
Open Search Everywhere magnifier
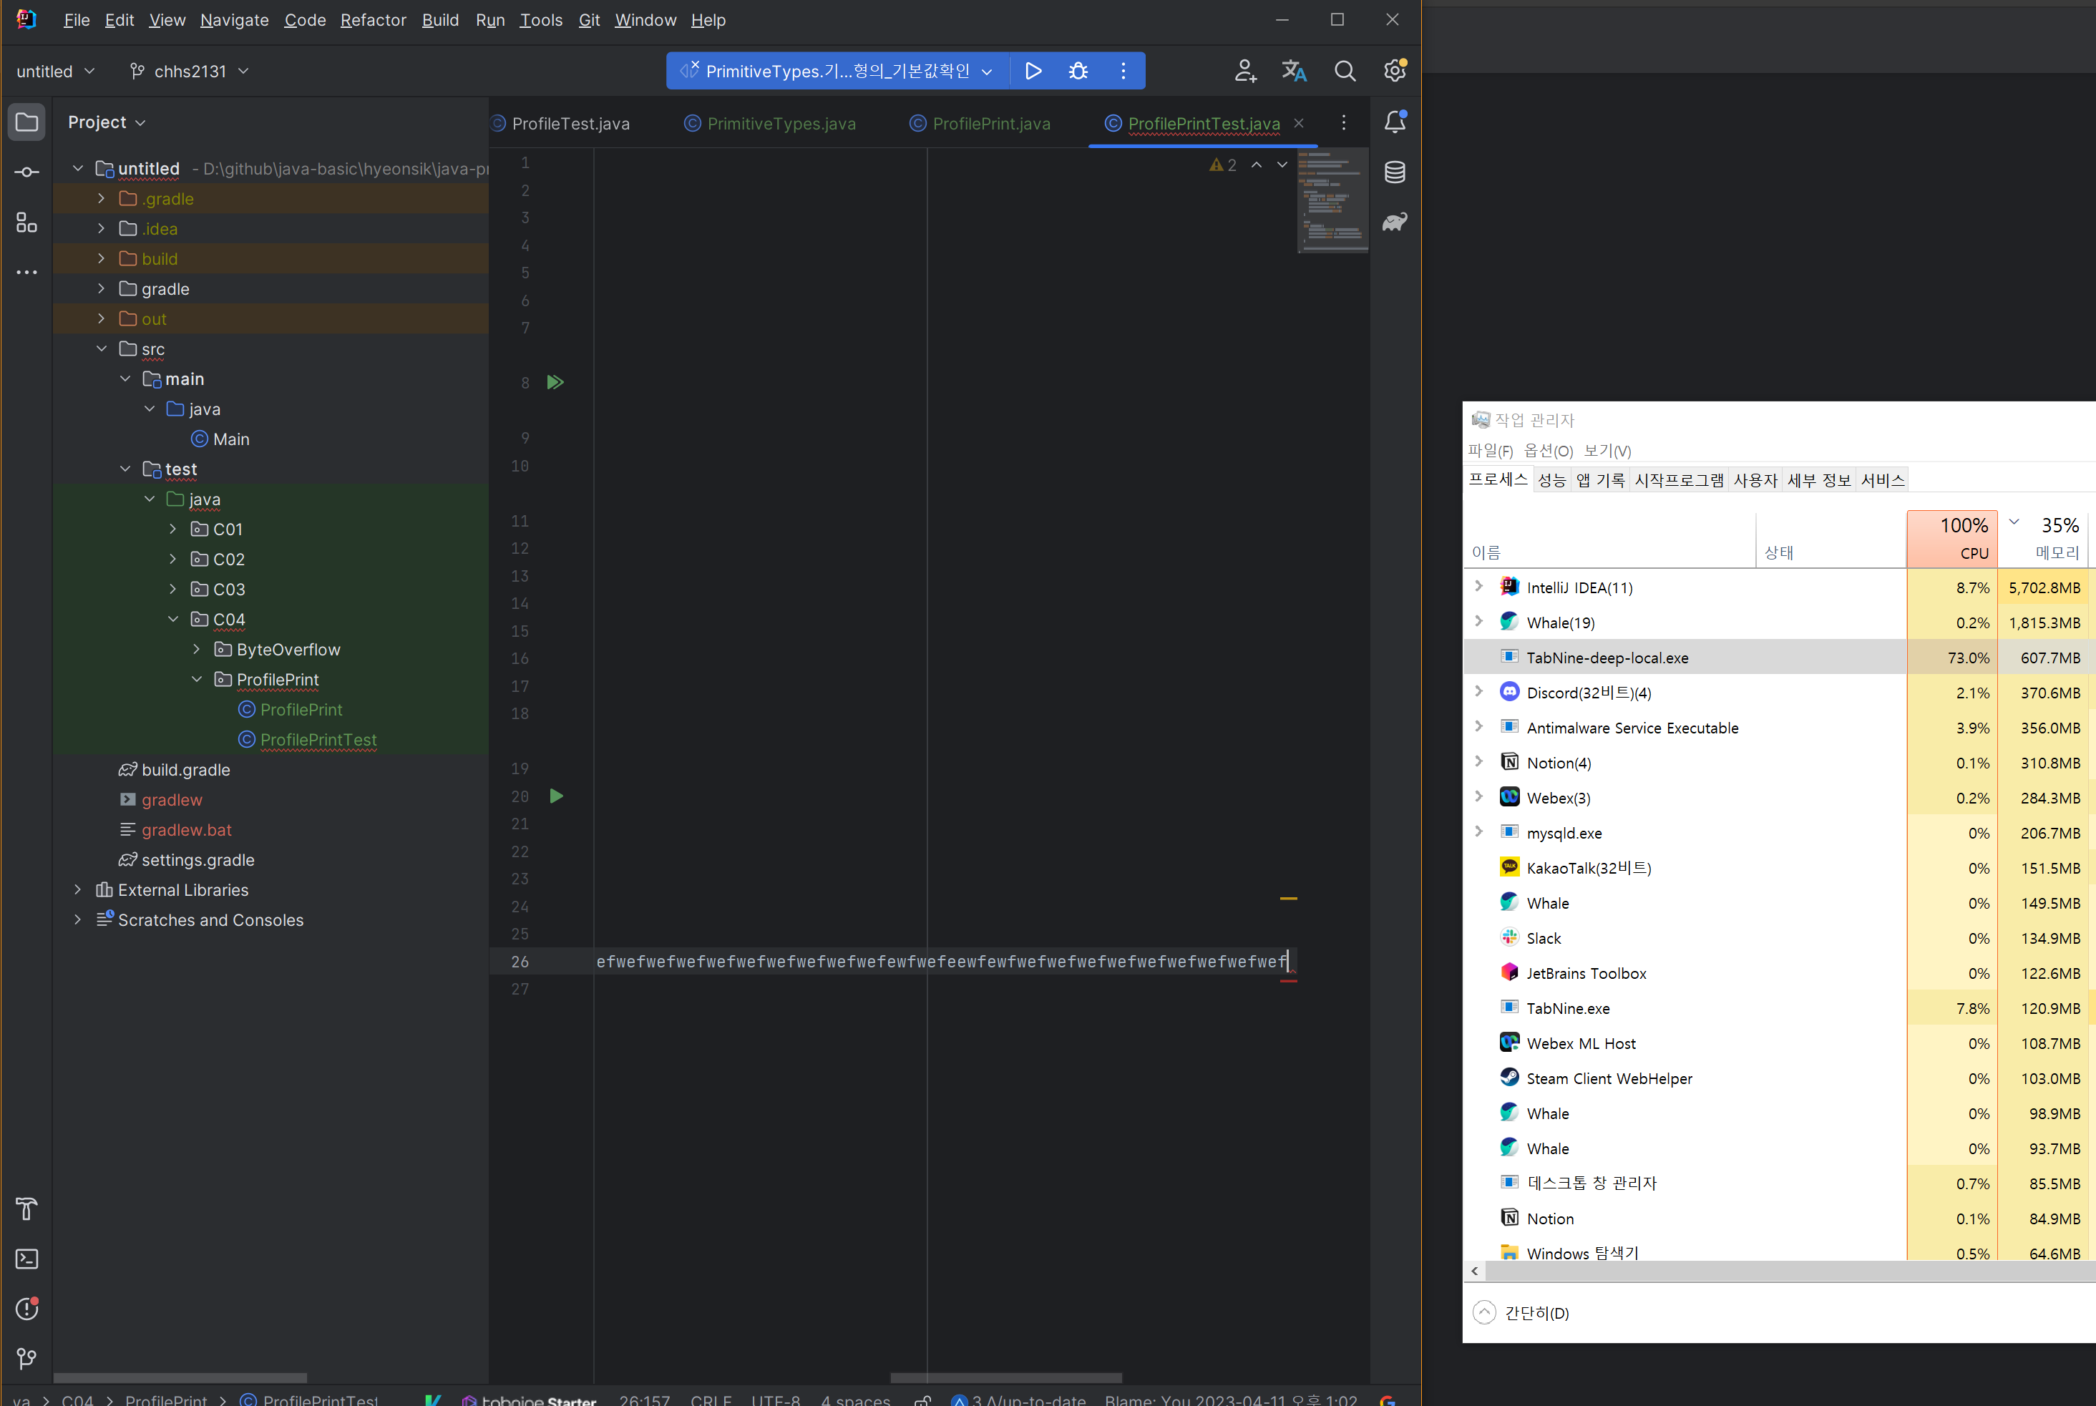(x=1345, y=70)
